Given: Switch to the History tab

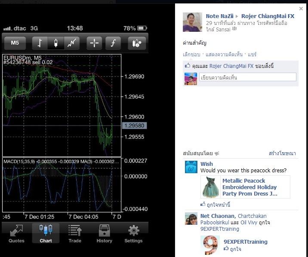Looking at the screenshot, I should click(x=104, y=234).
